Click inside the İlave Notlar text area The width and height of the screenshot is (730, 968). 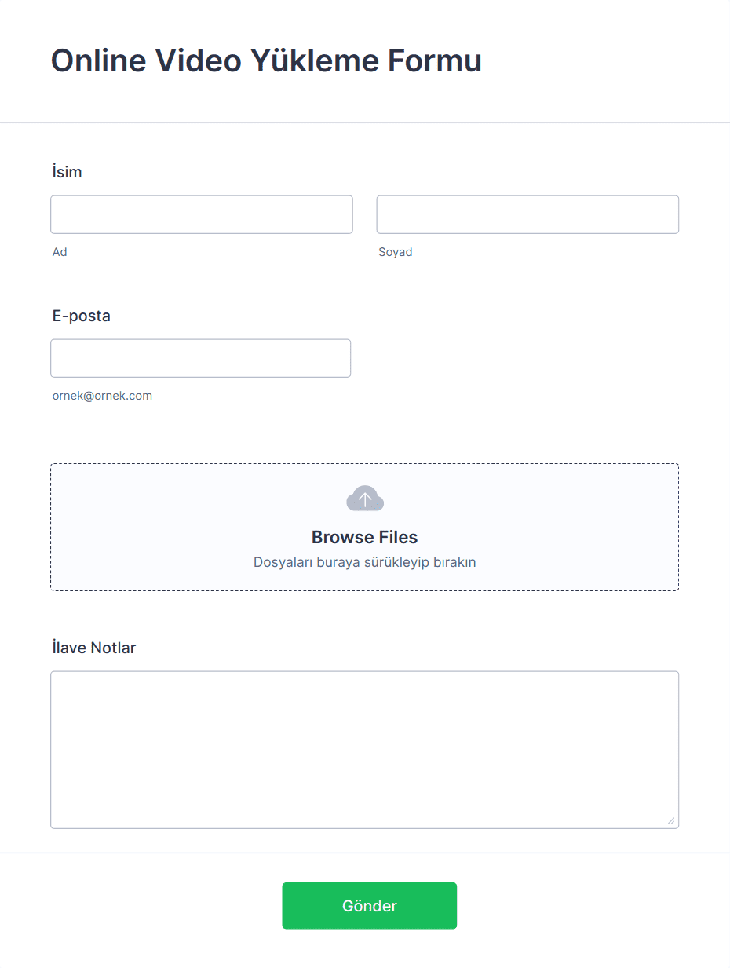364,750
